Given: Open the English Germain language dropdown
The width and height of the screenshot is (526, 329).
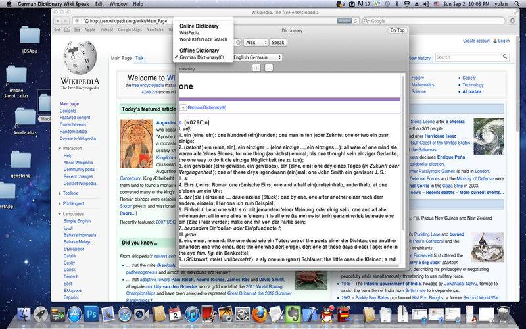Looking at the screenshot, I should point(258,57).
